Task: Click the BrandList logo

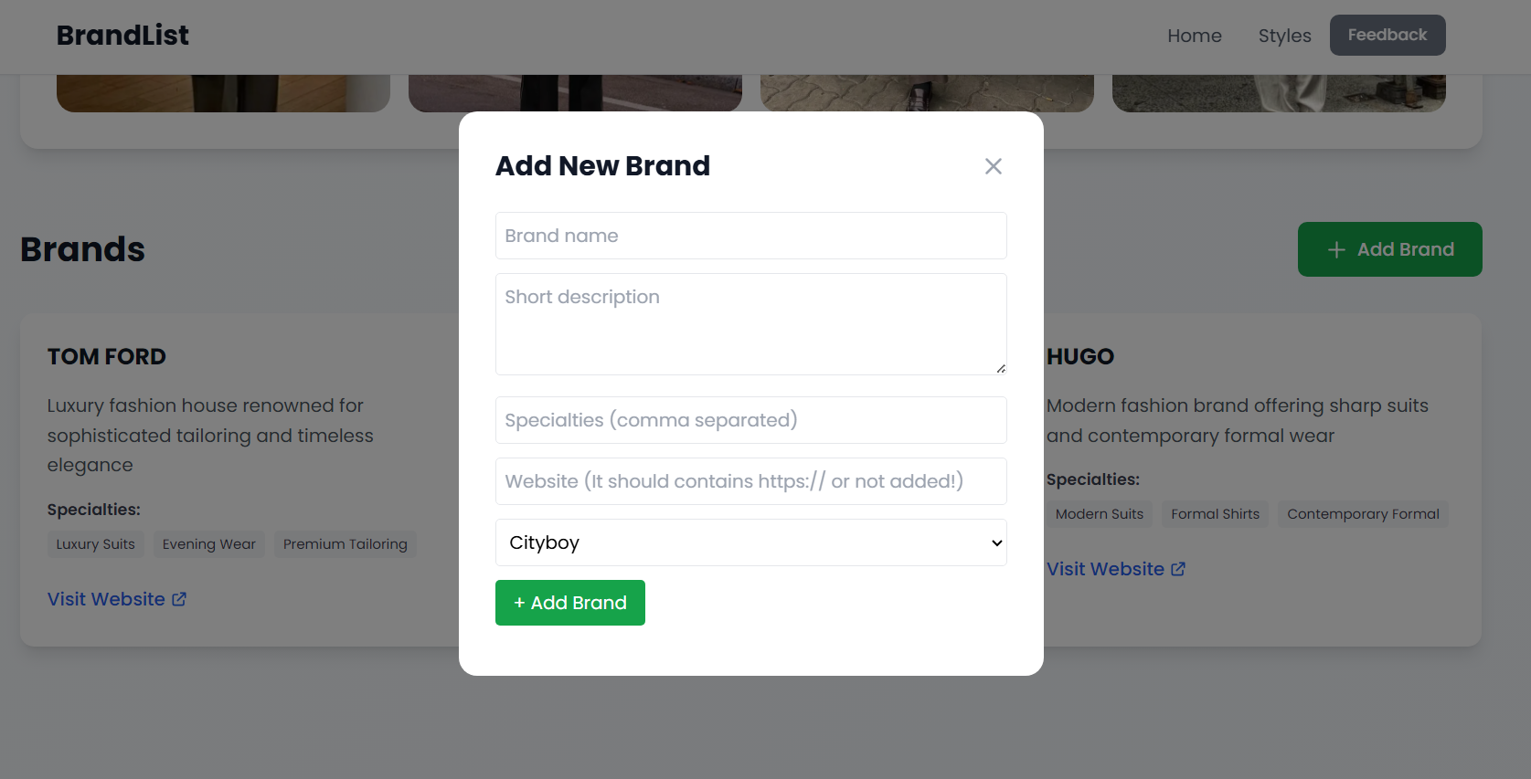Action: pos(122,35)
